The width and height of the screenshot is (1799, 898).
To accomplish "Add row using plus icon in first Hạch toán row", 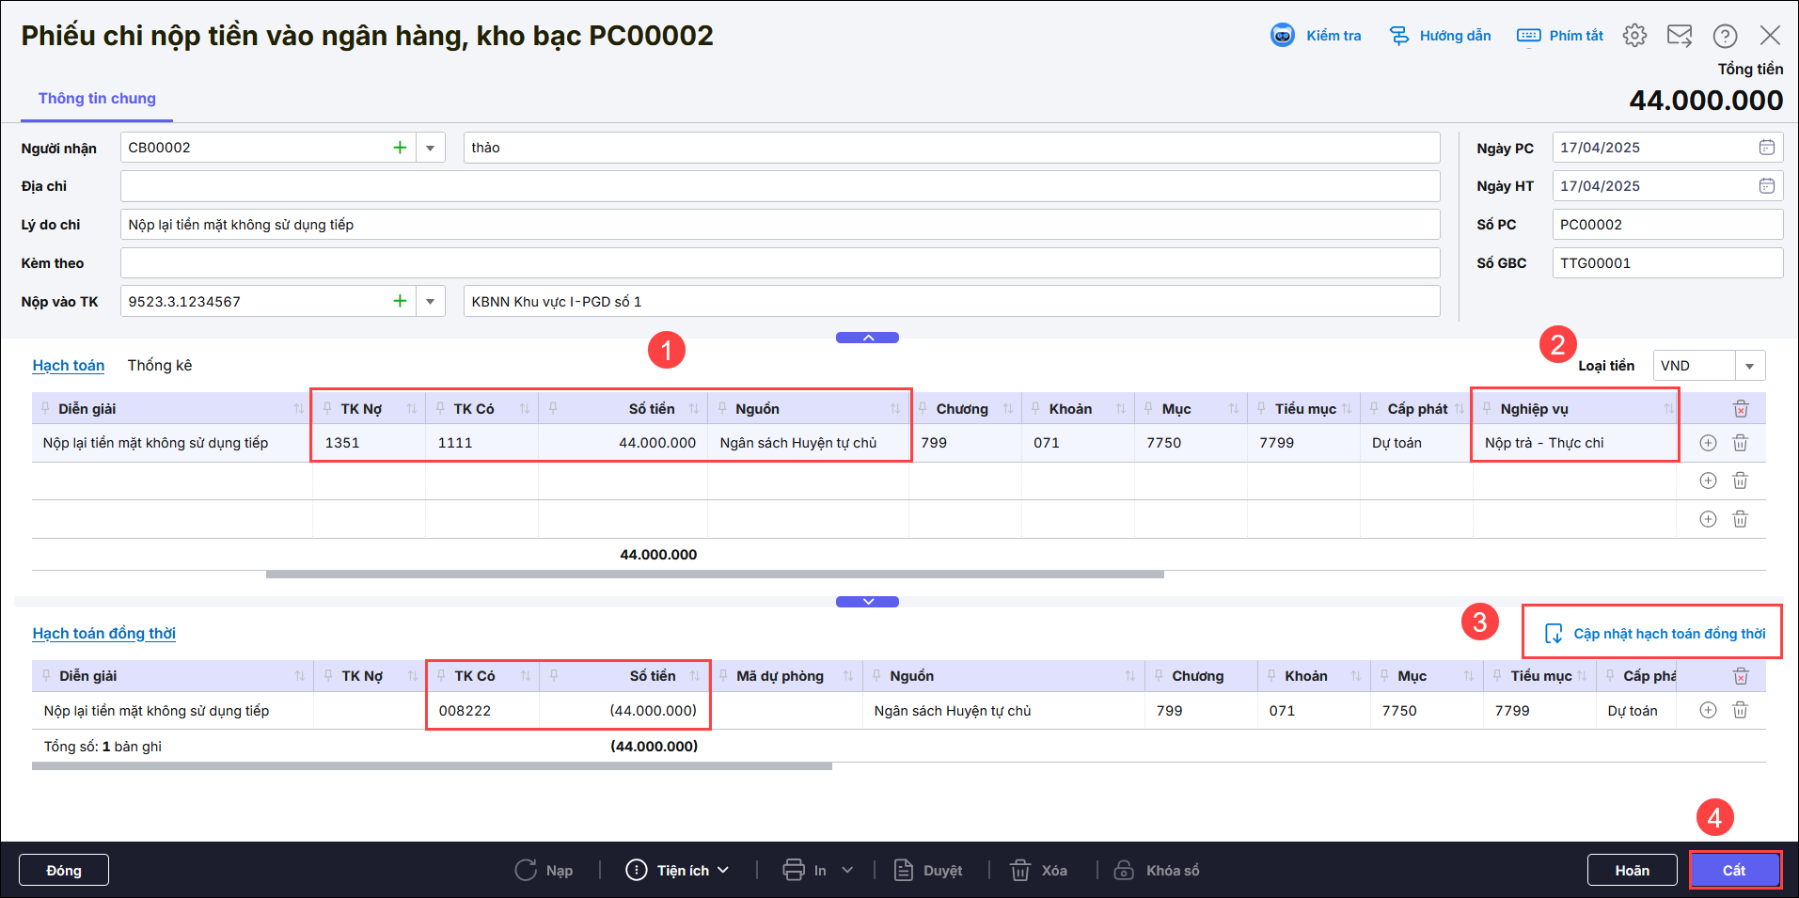I will coord(1708,443).
